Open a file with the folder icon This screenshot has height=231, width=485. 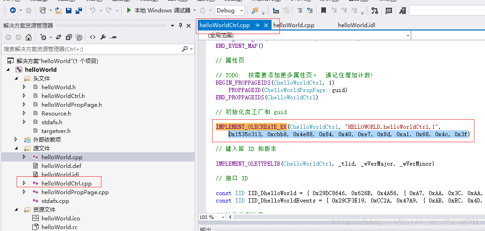tap(59, 11)
